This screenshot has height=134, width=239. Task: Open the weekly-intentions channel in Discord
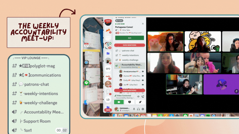(129, 55)
